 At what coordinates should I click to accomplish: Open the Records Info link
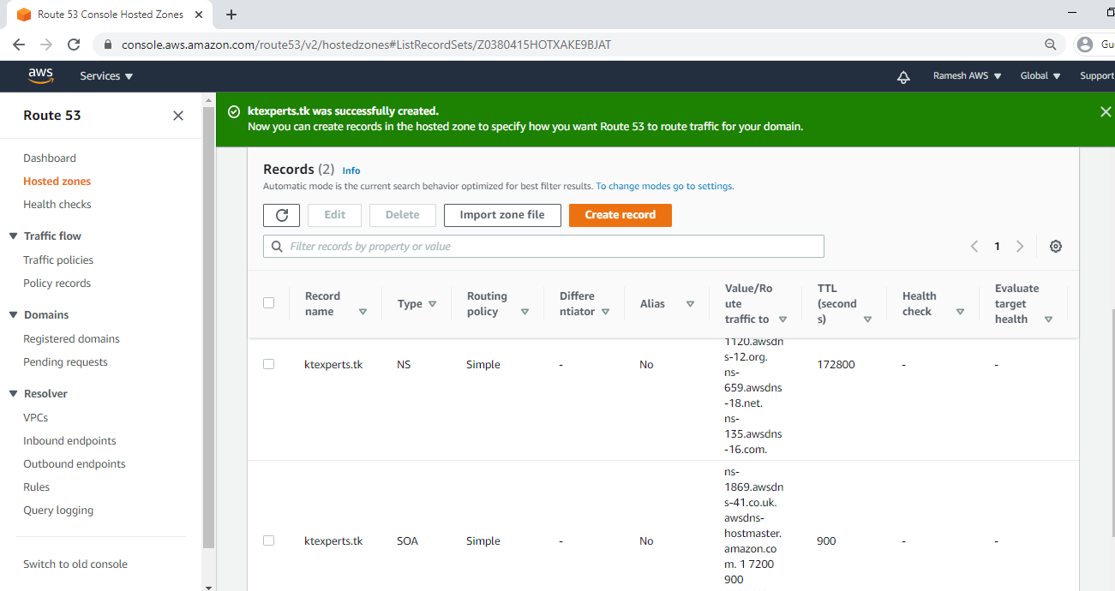(351, 170)
